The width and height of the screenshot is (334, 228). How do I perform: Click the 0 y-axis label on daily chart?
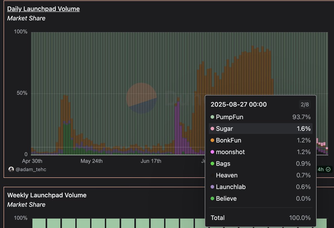click(25, 154)
